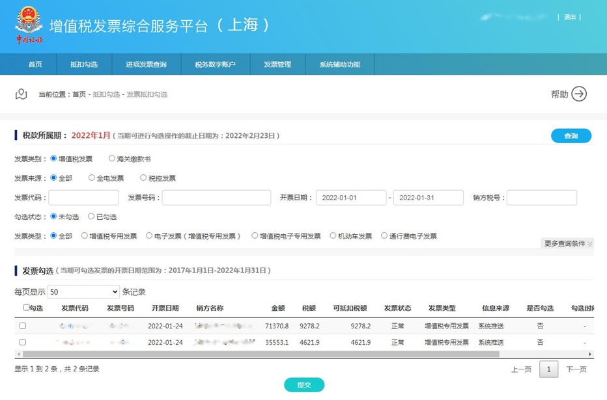Viewport: 607px width, 400px height.
Task: Click right arrow on horizontal scrollbar
Action: [x=590, y=354]
